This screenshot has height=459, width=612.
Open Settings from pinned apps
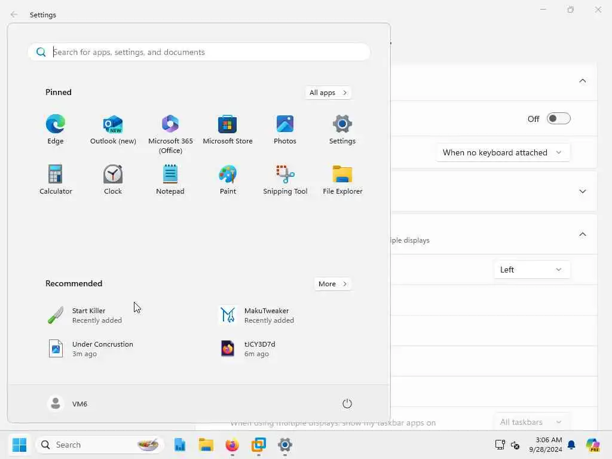tap(342, 130)
